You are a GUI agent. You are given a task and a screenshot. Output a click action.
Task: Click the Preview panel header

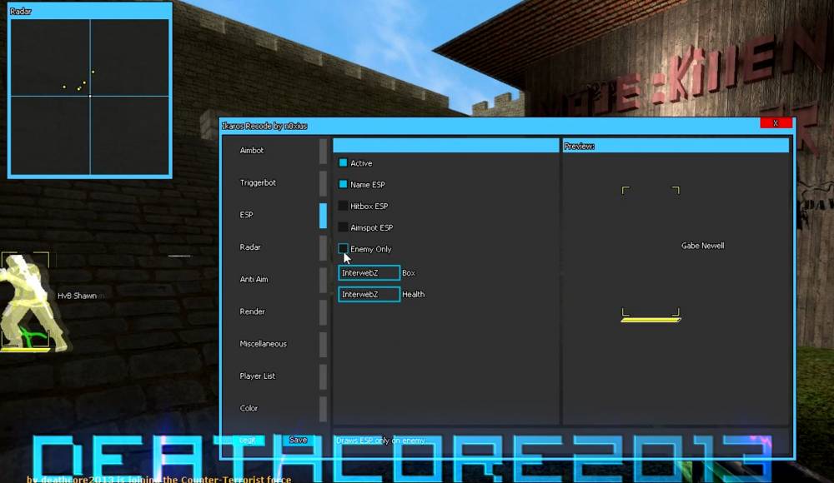click(x=676, y=146)
